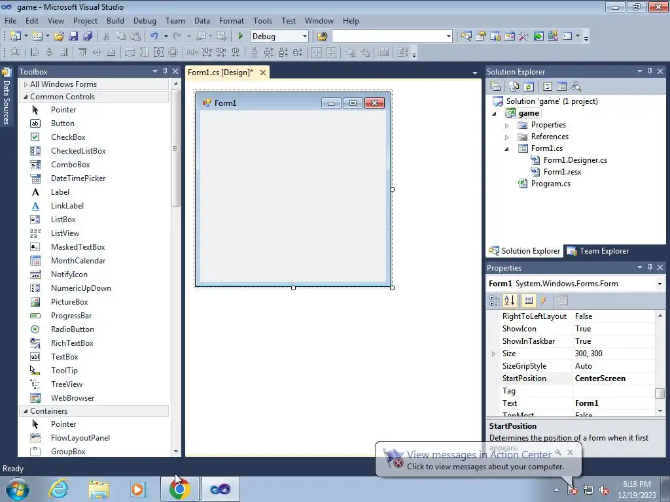
Task: Open the Undo history dropdown arrow
Action: pyautogui.click(x=166, y=37)
